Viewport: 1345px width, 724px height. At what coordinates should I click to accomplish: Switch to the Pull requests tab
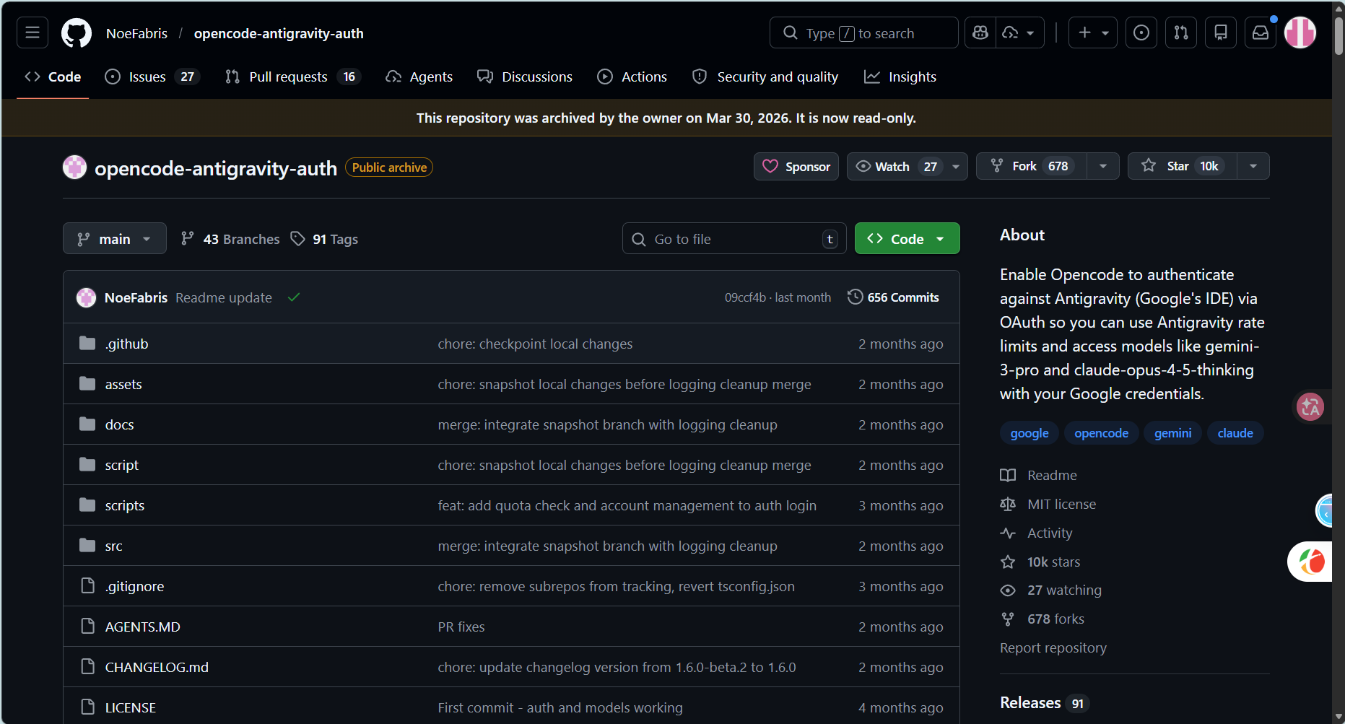click(x=293, y=77)
